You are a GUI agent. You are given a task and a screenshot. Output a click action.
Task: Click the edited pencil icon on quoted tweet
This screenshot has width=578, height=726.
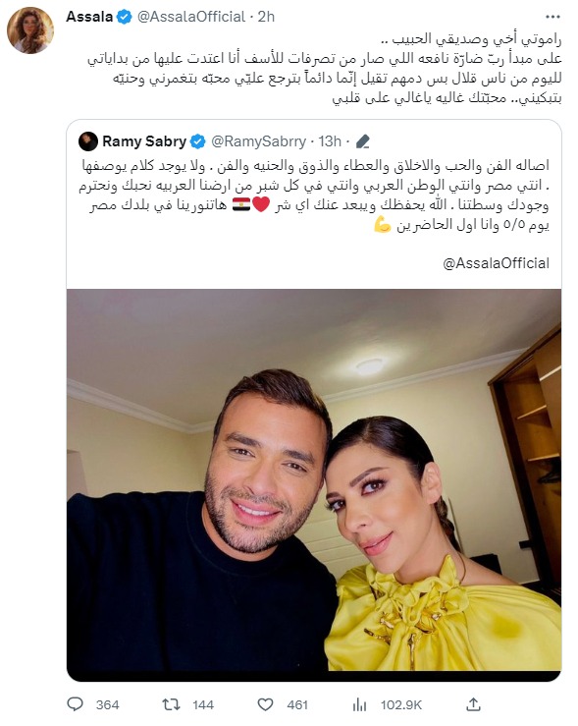click(363, 141)
